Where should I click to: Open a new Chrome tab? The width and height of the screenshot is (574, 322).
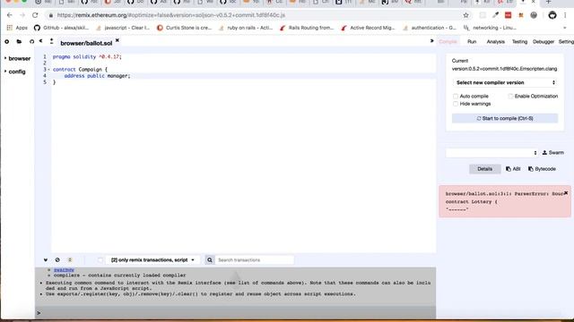548,2
